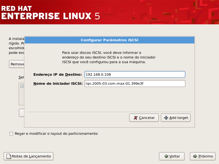The image size is (219, 164).
Task: Click the document icon for Notas de Lançamento
Action: click(8, 156)
